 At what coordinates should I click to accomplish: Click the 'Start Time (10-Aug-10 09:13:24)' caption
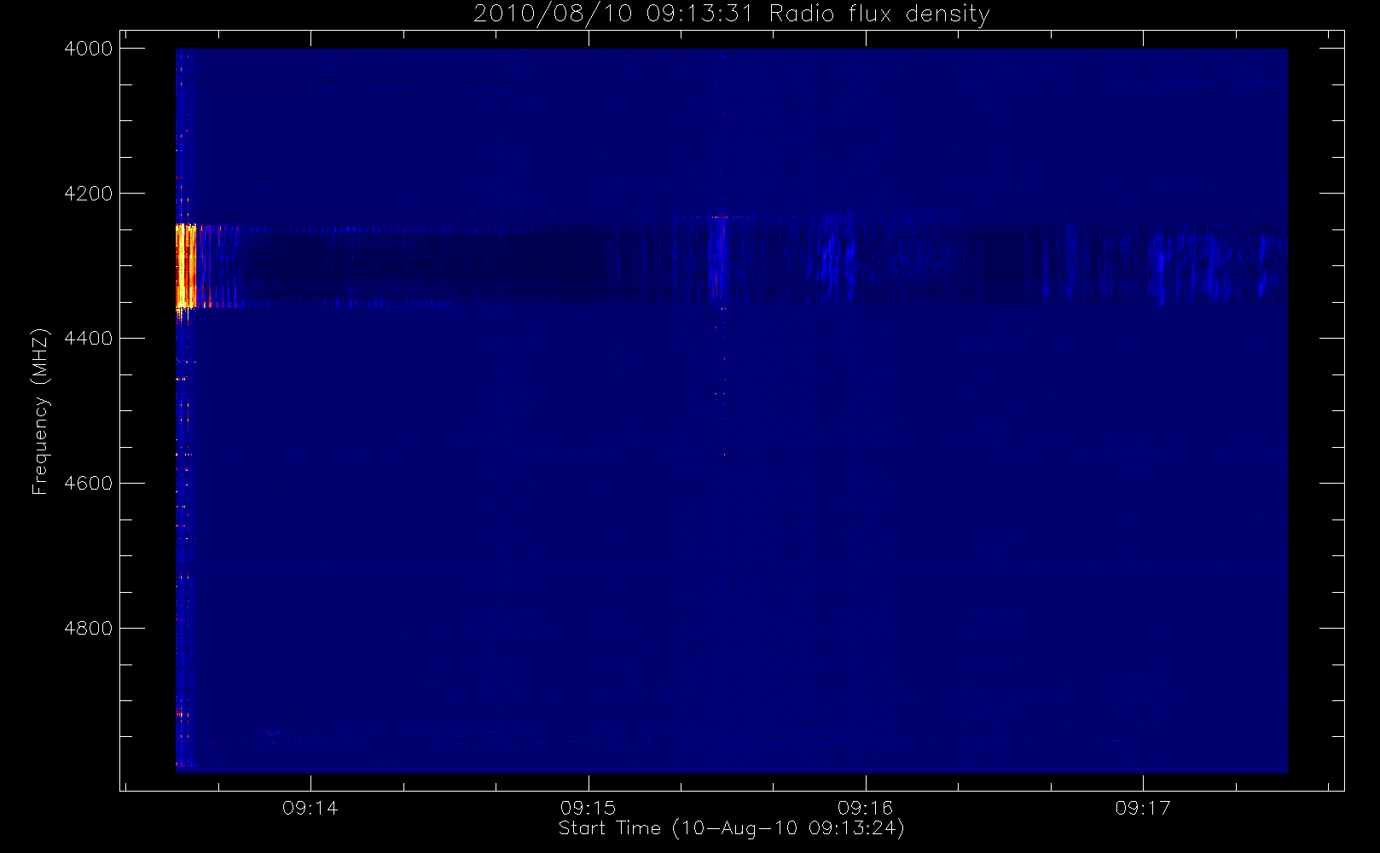[x=731, y=828]
